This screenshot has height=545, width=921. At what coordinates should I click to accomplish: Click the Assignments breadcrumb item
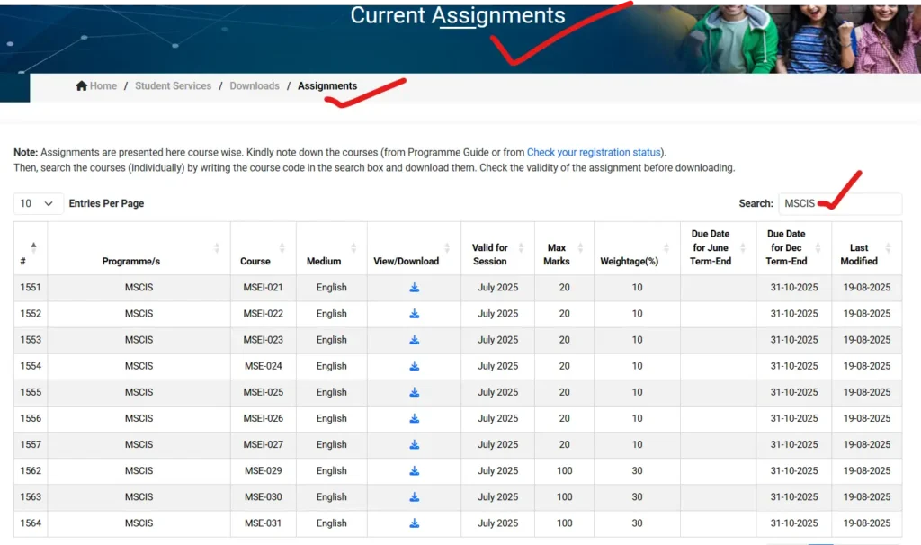(327, 86)
